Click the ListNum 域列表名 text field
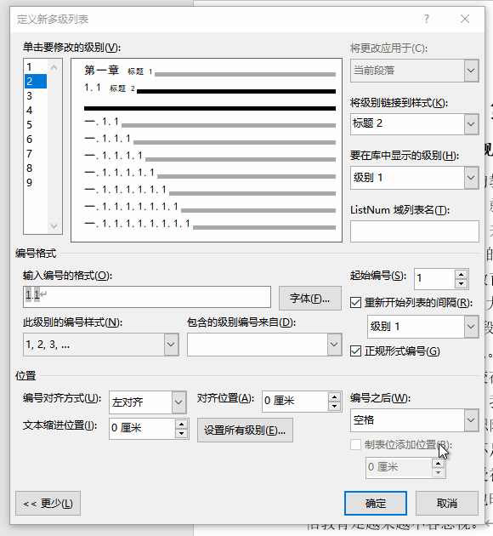This screenshot has height=536, width=493. click(x=415, y=231)
